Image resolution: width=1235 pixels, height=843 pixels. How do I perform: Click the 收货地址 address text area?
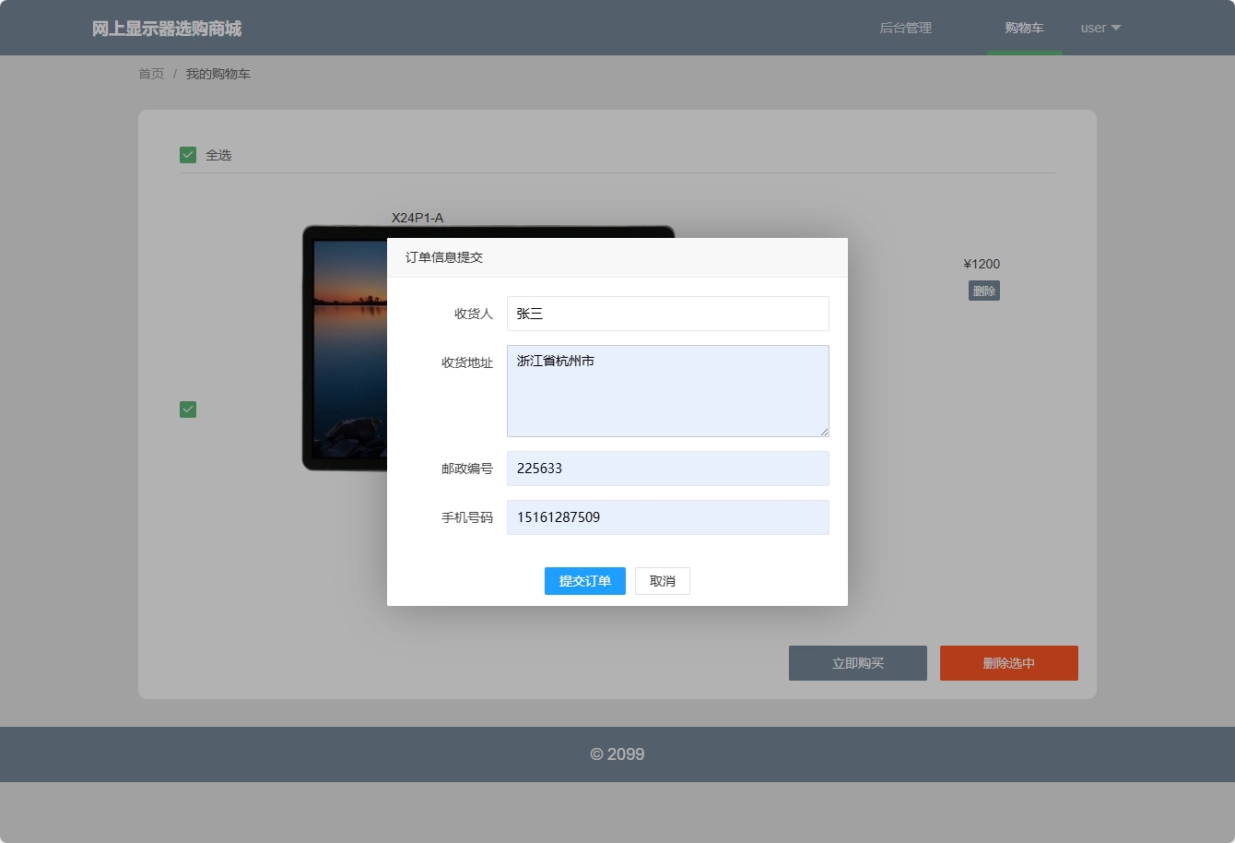click(x=667, y=391)
